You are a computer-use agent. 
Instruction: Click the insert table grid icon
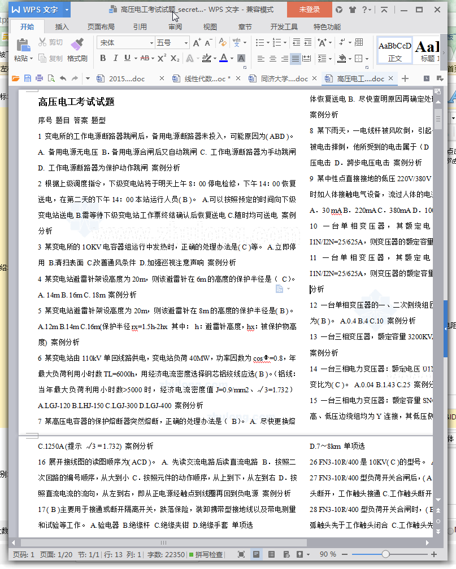point(359,42)
